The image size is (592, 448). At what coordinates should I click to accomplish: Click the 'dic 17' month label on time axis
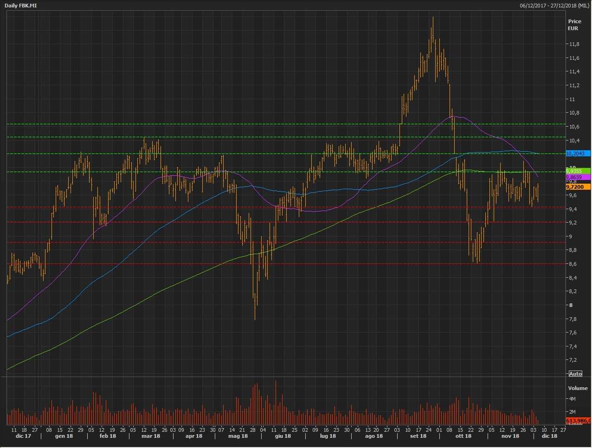(x=23, y=436)
